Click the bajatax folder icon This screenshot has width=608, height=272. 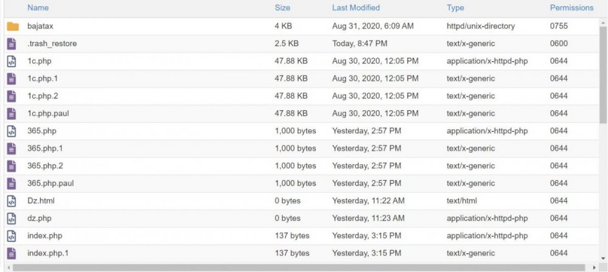pos(13,27)
